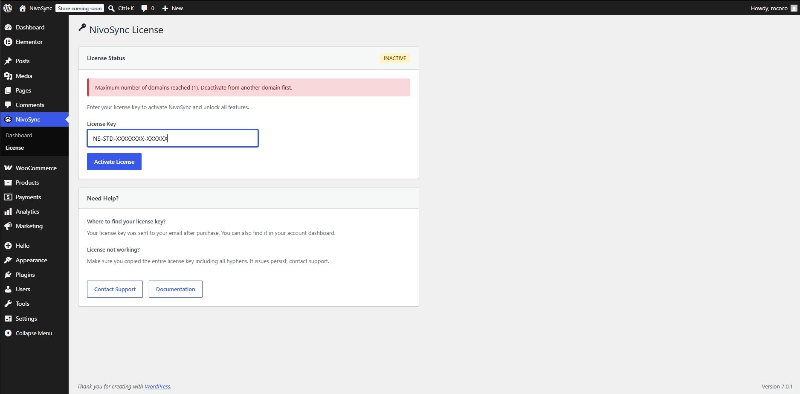This screenshot has width=800, height=394.
Task: Click the Tools wrench icon
Action: pos(8,304)
